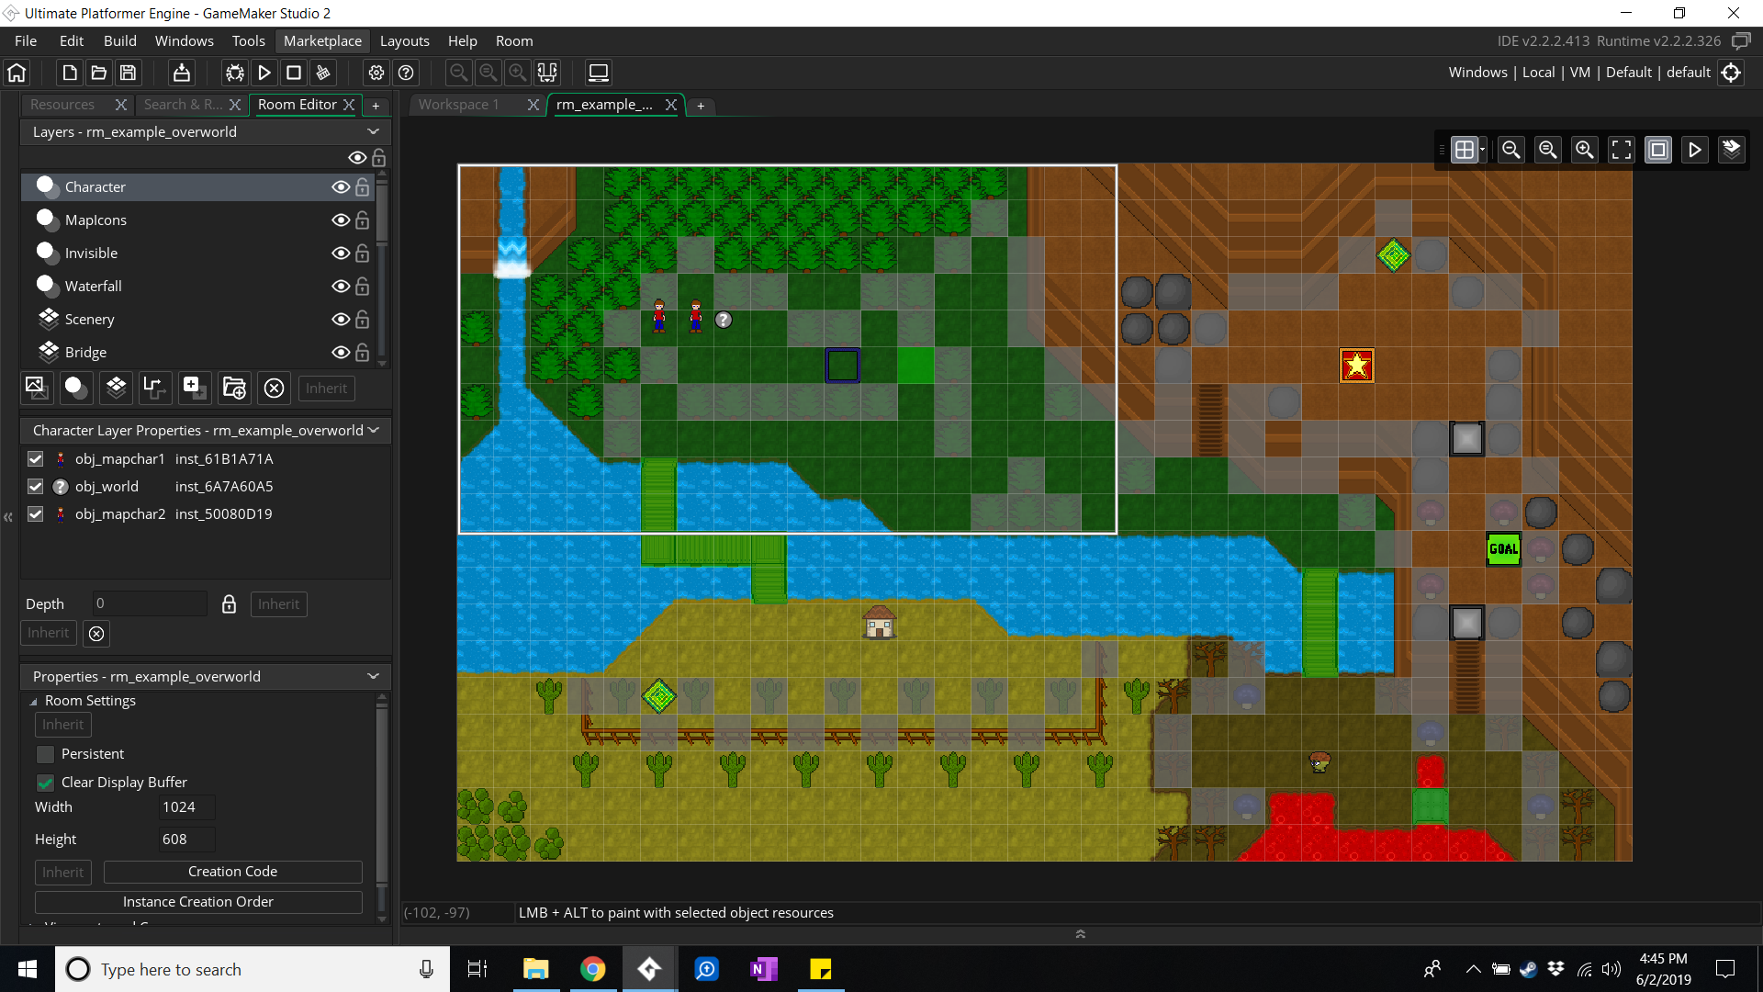Screen dimensions: 1763x992
Task: Hide the MapIcons layer
Action: [x=341, y=220]
